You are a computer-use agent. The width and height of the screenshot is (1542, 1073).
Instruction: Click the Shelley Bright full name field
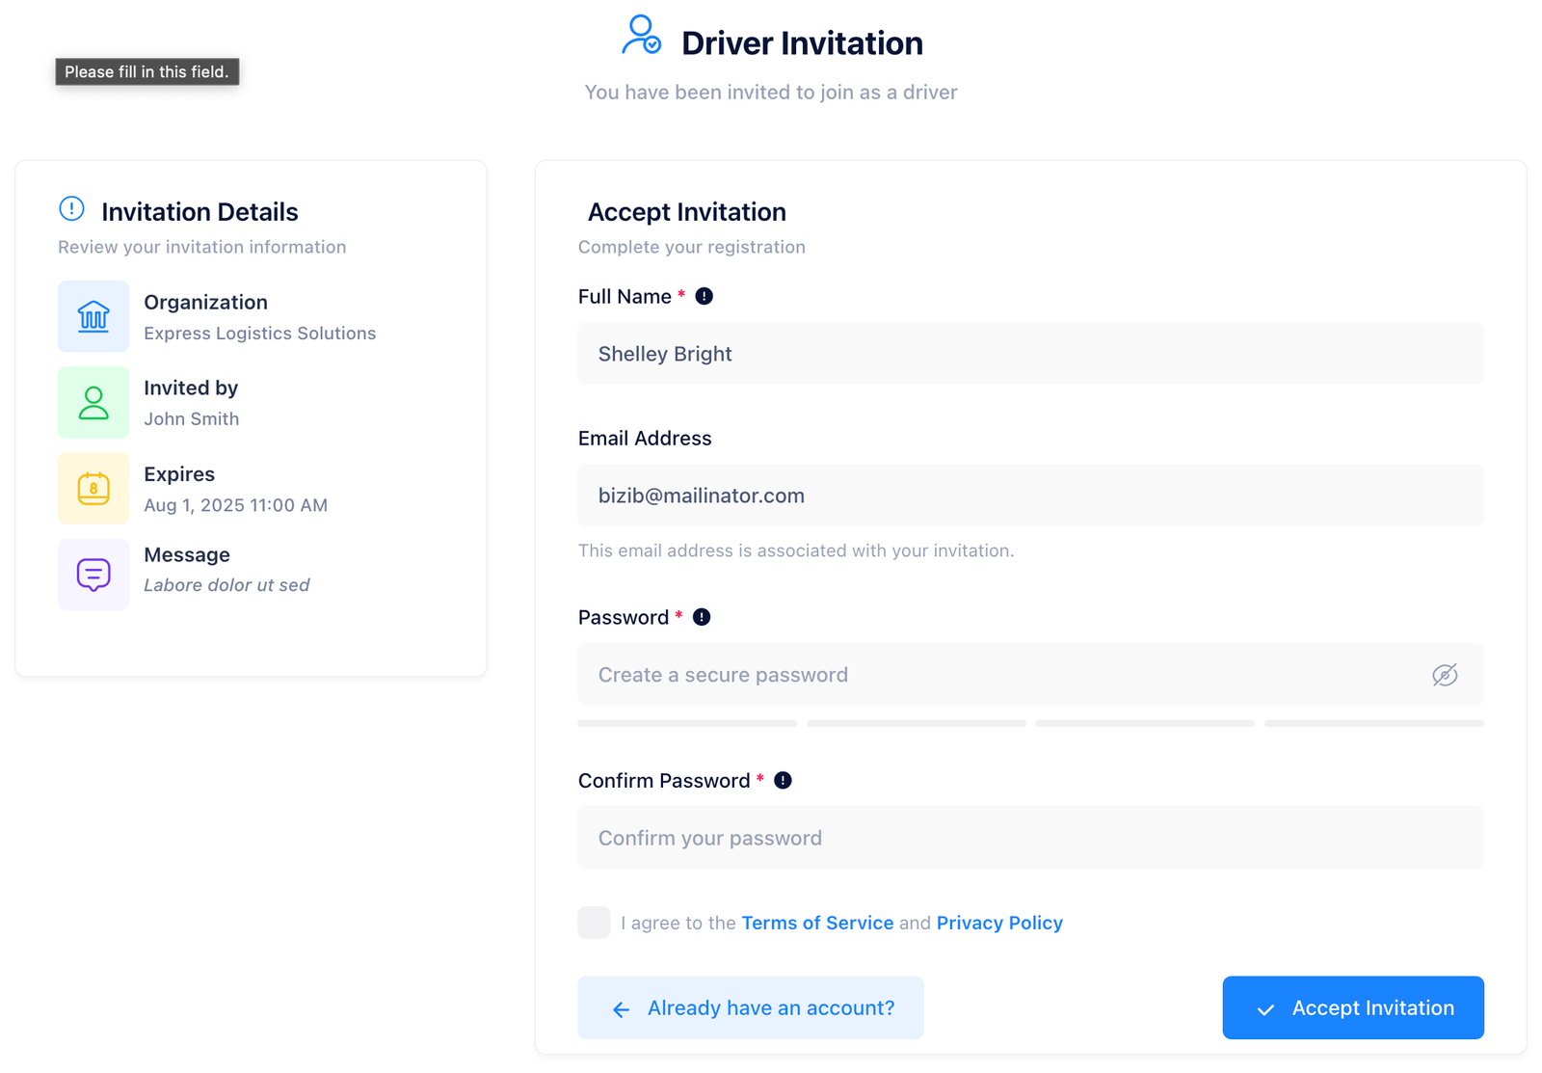[x=1030, y=354]
